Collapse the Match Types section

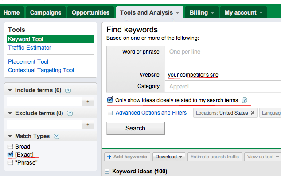pyautogui.click(x=10, y=136)
